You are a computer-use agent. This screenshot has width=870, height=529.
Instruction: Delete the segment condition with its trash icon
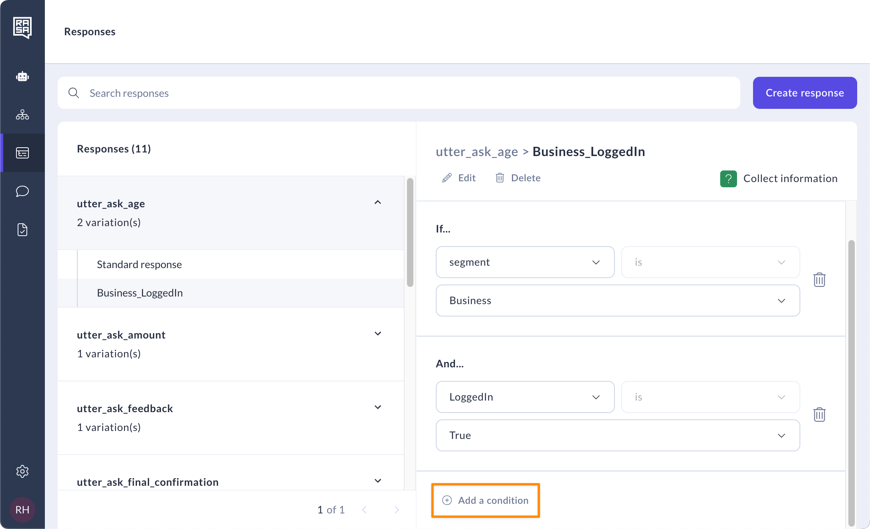pyautogui.click(x=820, y=280)
